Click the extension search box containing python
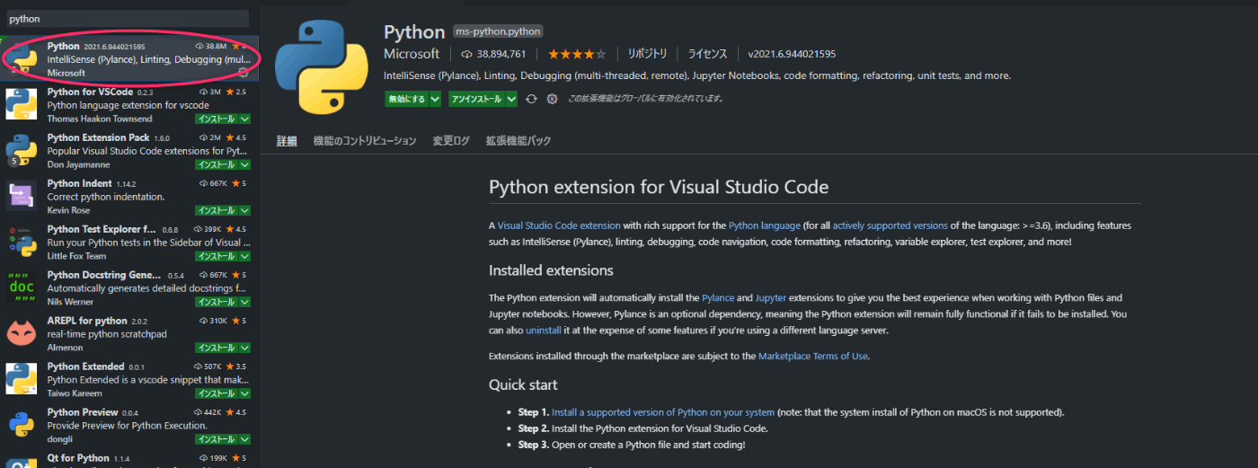 [x=126, y=18]
